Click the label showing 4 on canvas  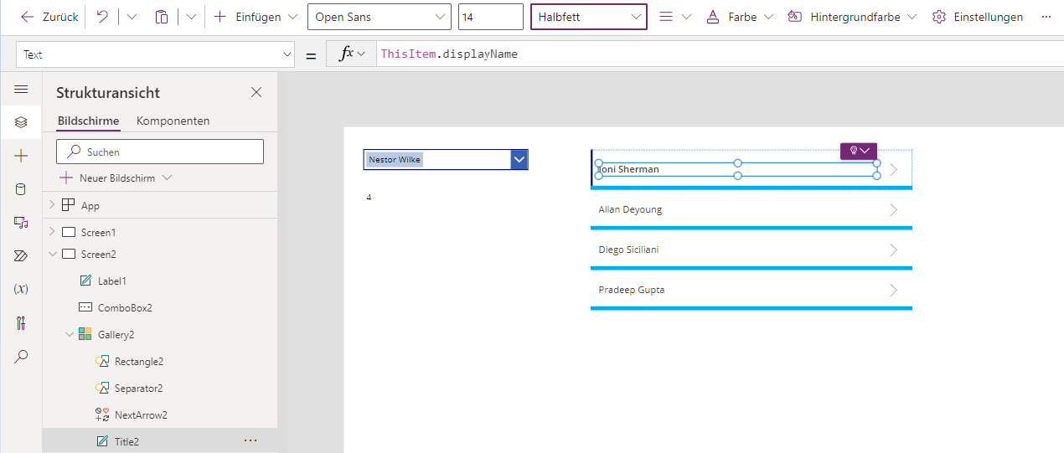(369, 198)
